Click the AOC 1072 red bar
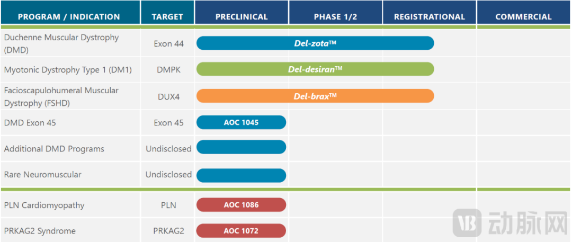Viewport: 572px width, 242px height. tap(241, 230)
